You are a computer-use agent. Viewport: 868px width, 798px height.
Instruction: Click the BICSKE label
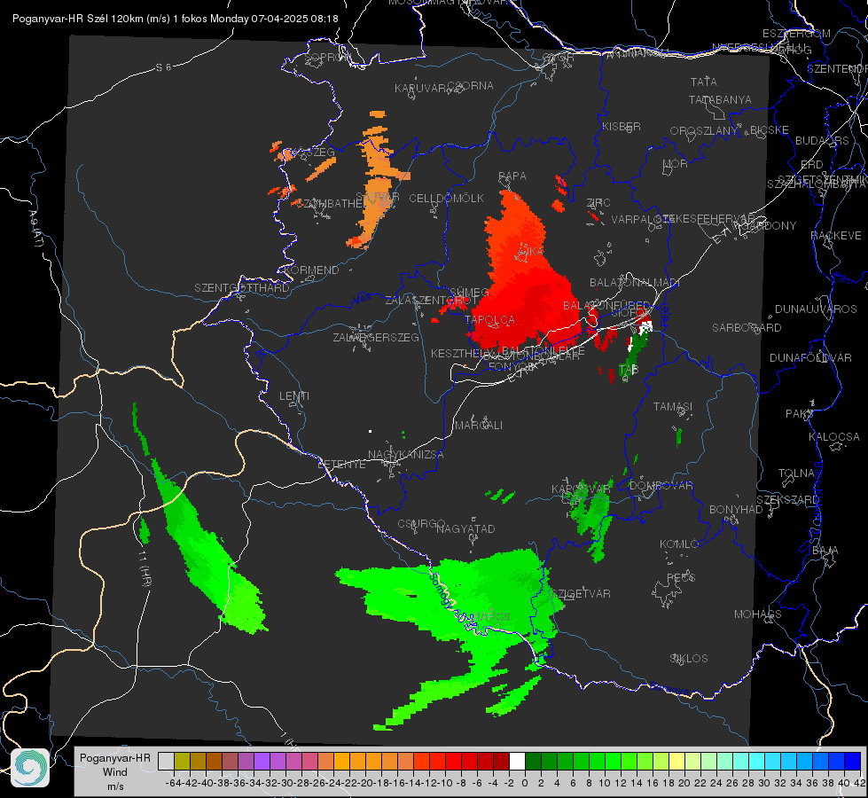(770, 130)
